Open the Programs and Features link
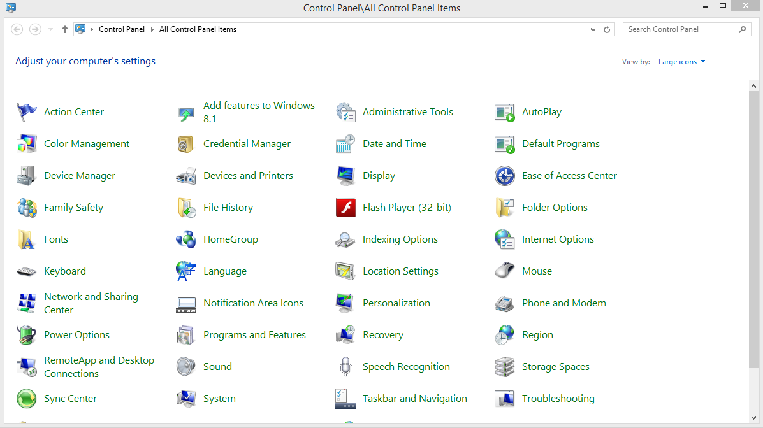The height and width of the screenshot is (428, 763). click(x=254, y=335)
